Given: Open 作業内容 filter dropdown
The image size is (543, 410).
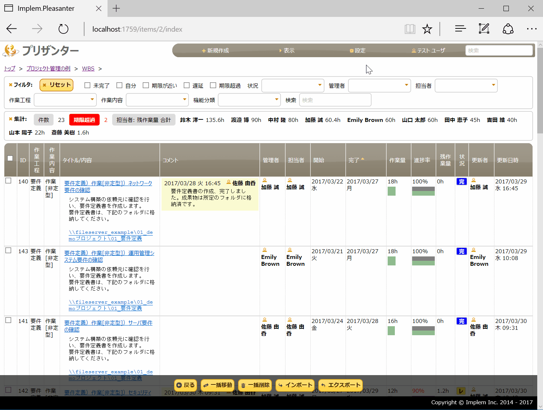Looking at the screenshot, I should coord(157,100).
